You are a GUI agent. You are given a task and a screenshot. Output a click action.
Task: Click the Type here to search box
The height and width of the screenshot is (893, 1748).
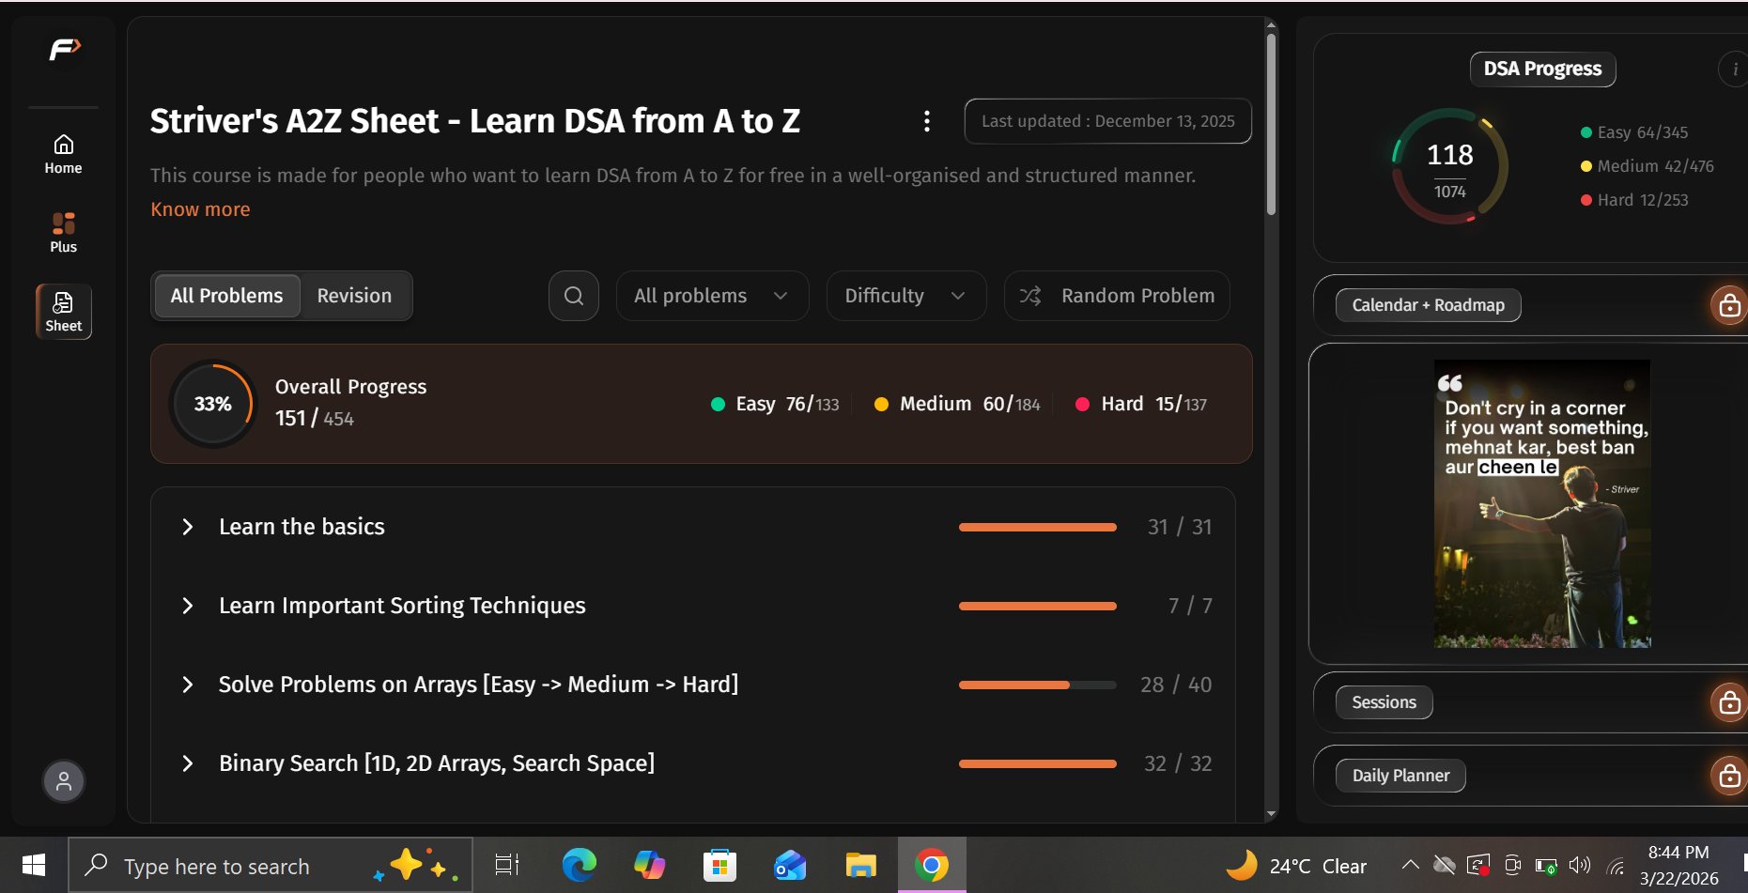click(271, 865)
